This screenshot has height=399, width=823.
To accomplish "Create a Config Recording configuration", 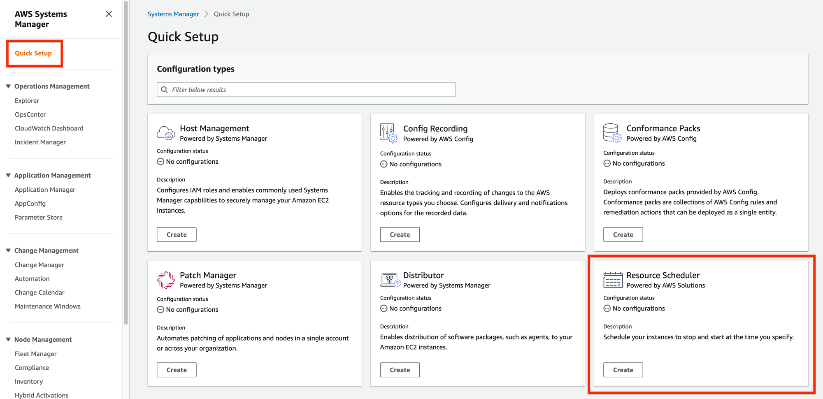I will pos(400,234).
